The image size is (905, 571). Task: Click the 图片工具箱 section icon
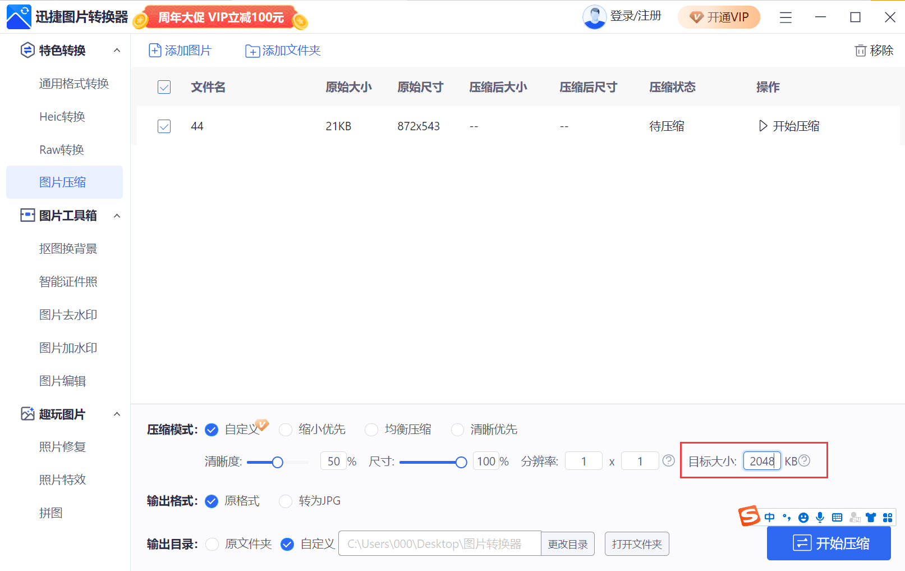[27, 216]
